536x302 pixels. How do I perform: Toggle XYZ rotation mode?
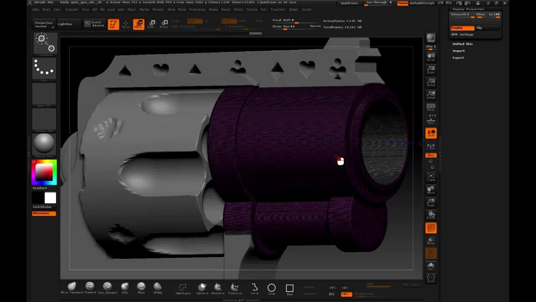point(431,155)
